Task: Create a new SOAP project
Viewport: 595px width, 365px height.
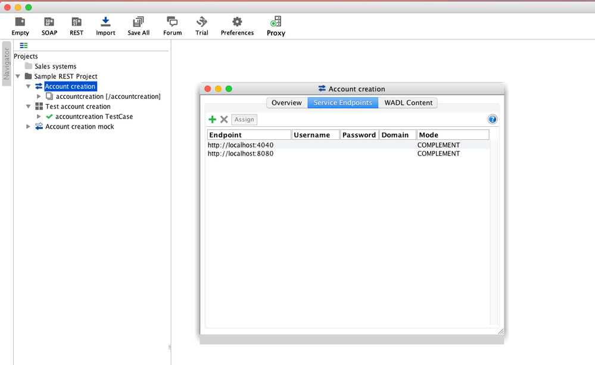Action: tap(49, 23)
